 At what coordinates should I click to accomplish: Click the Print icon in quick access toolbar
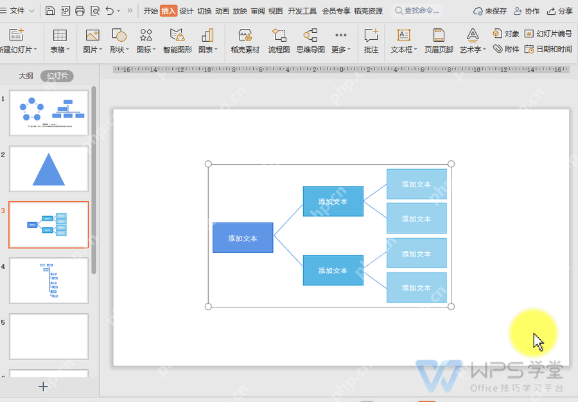[x=80, y=11]
